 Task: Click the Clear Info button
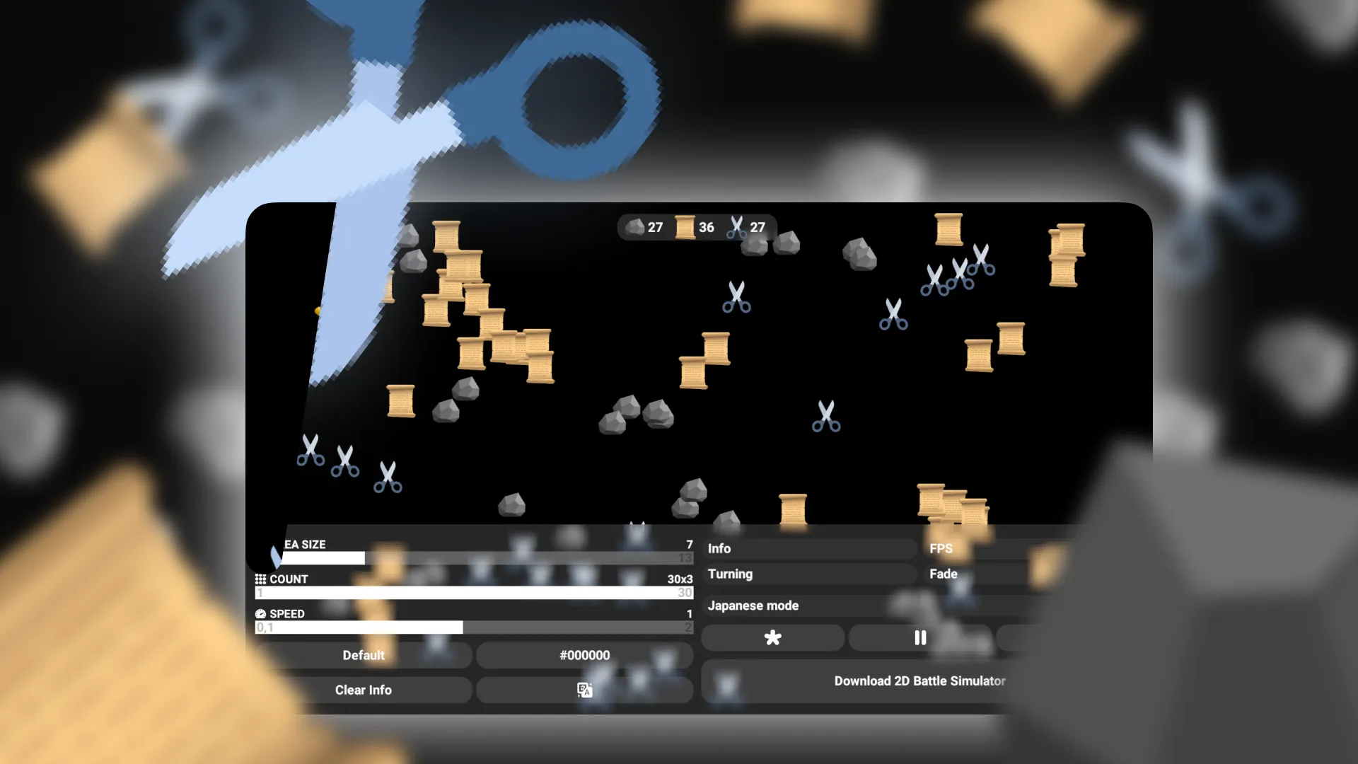click(x=363, y=690)
